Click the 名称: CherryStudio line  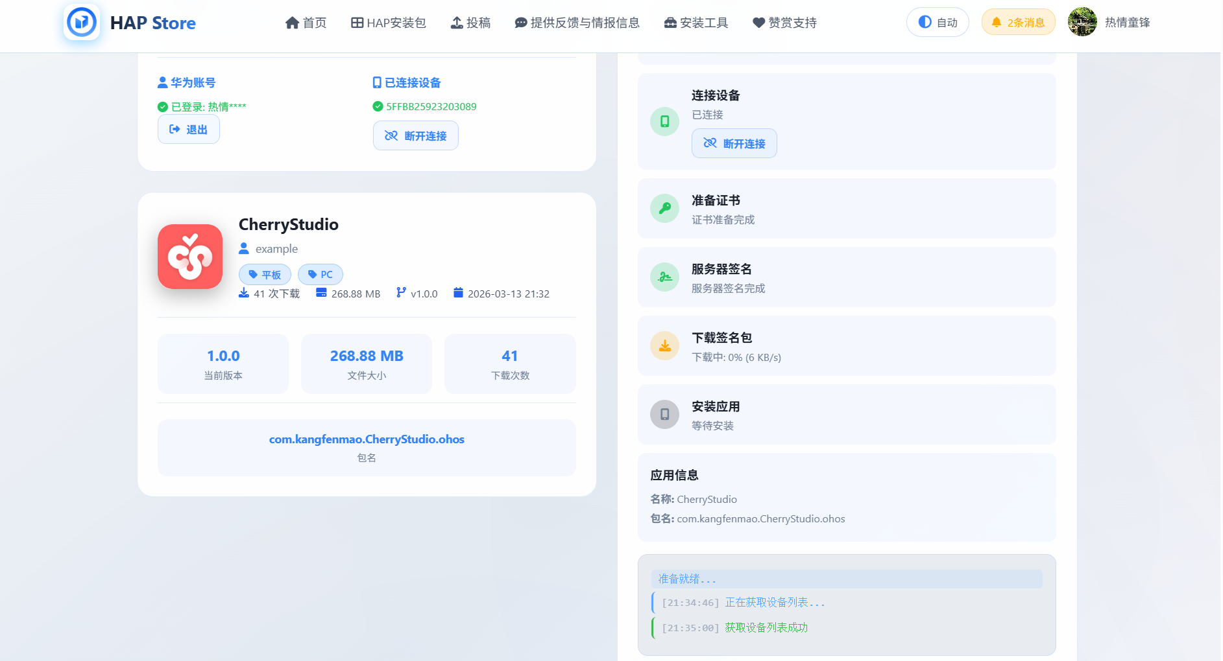694,499
